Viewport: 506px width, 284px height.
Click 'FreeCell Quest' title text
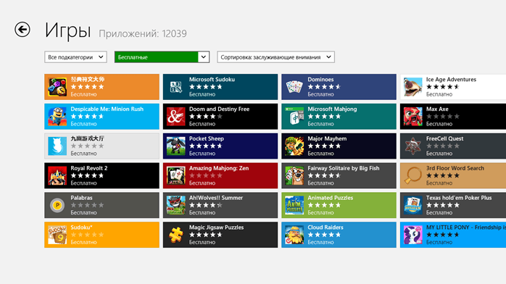444,138
